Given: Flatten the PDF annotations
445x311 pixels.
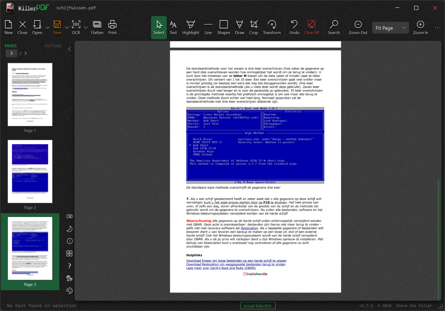Looking at the screenshot, I should [97, 28].
